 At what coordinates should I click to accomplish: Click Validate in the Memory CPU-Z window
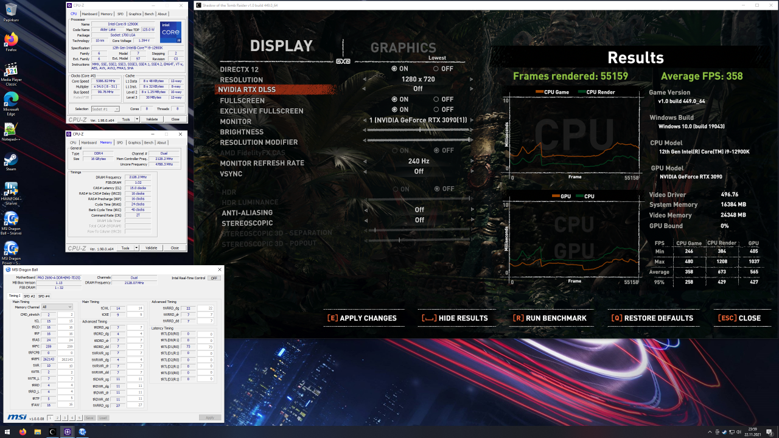(151, 248)
